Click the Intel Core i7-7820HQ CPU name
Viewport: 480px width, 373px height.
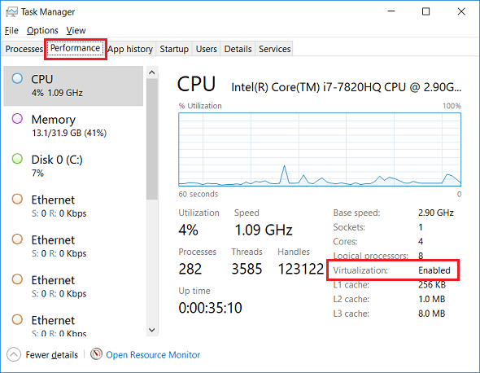coord(346,87)
